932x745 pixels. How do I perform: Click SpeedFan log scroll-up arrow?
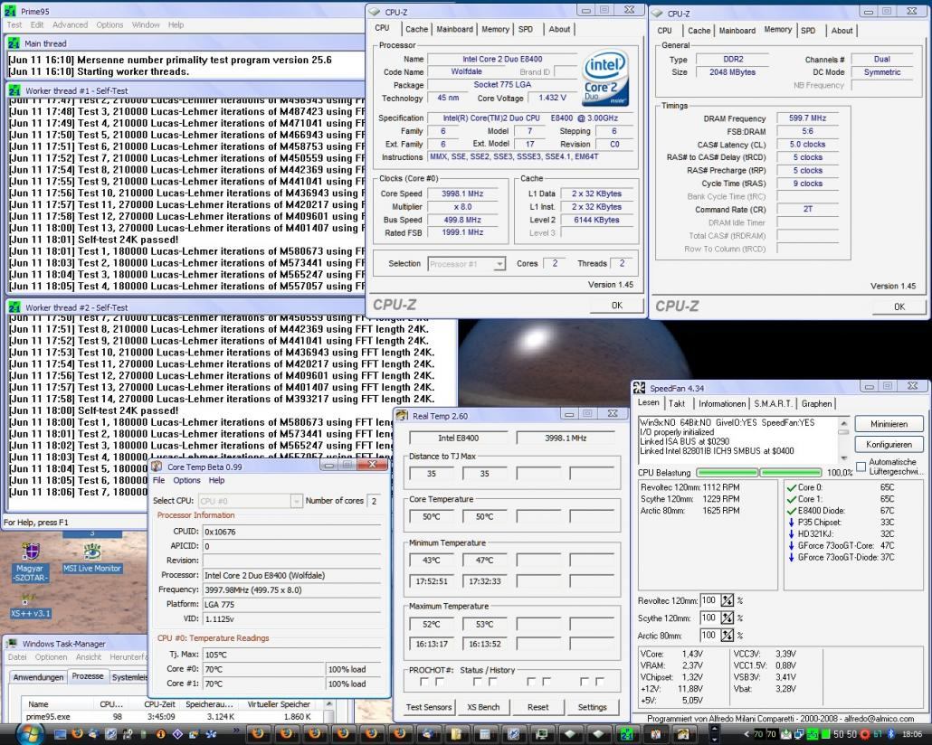click(x=843, y=423)
